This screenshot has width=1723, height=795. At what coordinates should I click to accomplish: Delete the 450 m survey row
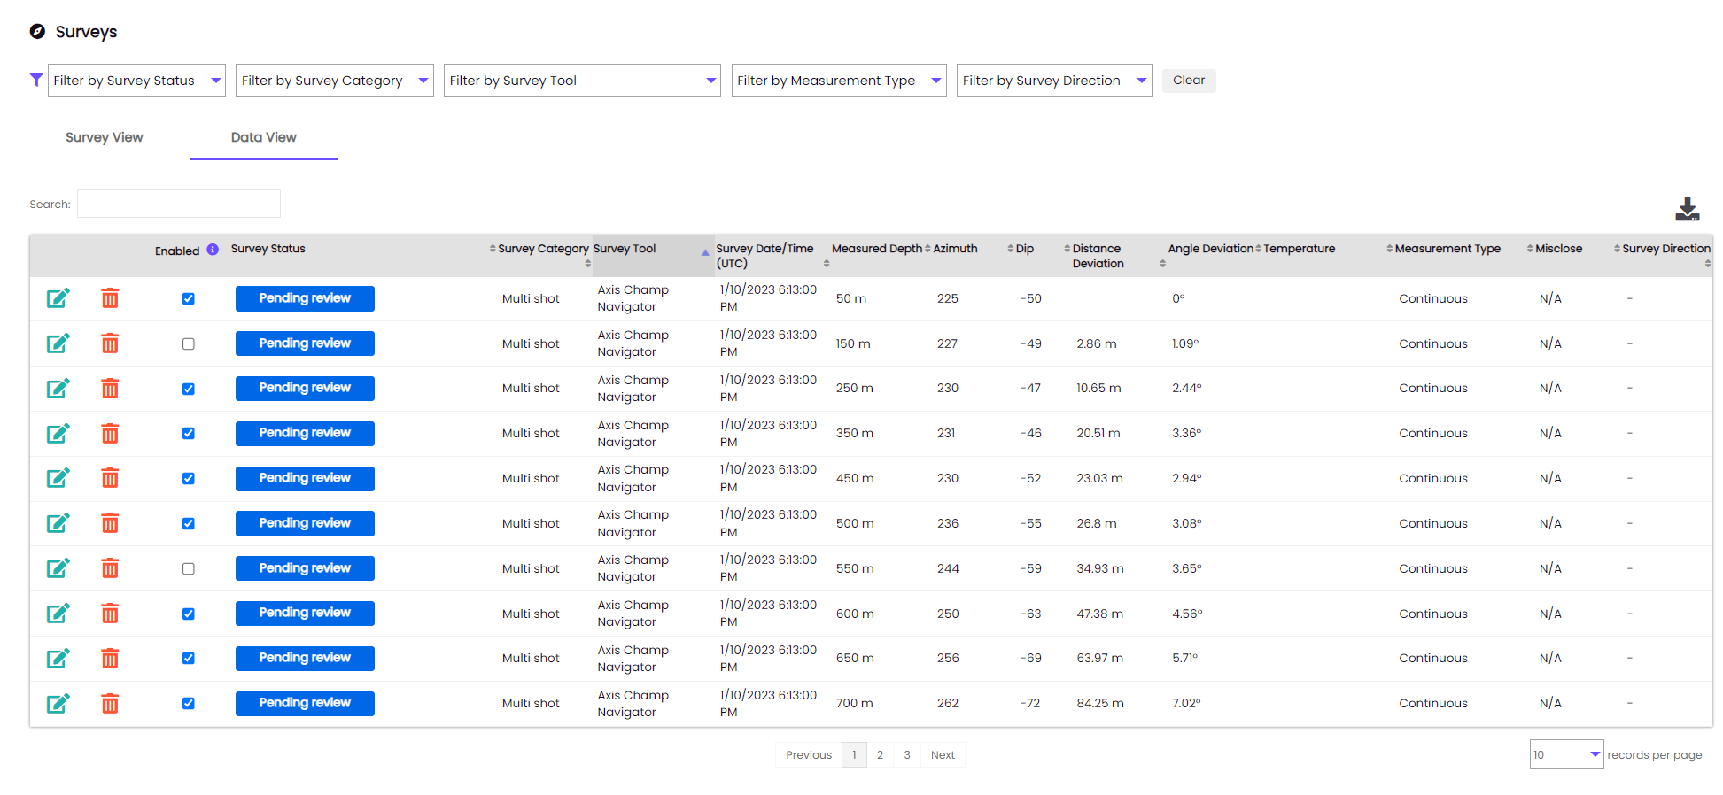110,478
